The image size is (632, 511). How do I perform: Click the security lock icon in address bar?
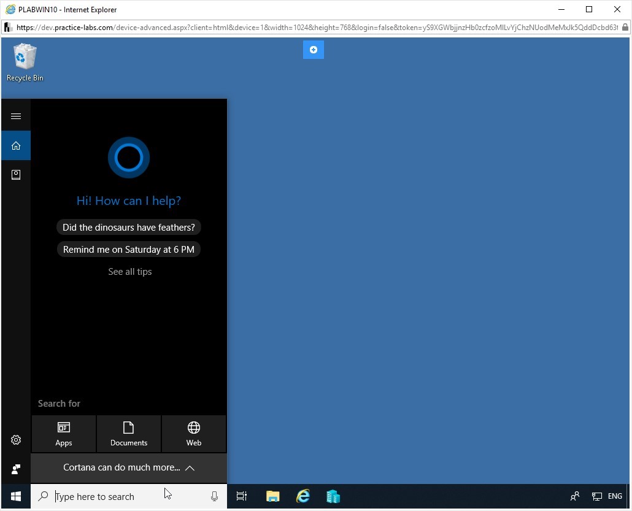625,28
